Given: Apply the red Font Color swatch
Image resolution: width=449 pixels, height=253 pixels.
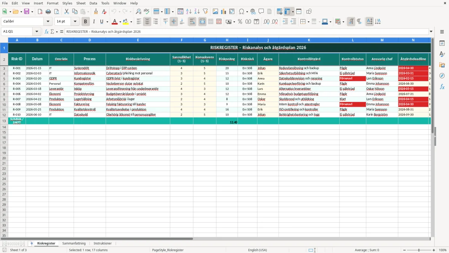Looking at the screenshot, I should pos(115,22).
